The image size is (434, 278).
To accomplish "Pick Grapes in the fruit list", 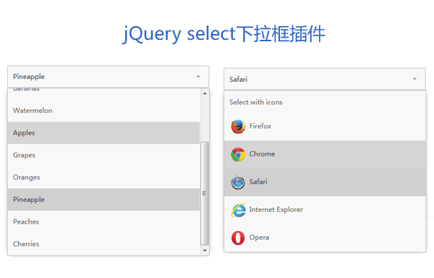I will point(103,155).
